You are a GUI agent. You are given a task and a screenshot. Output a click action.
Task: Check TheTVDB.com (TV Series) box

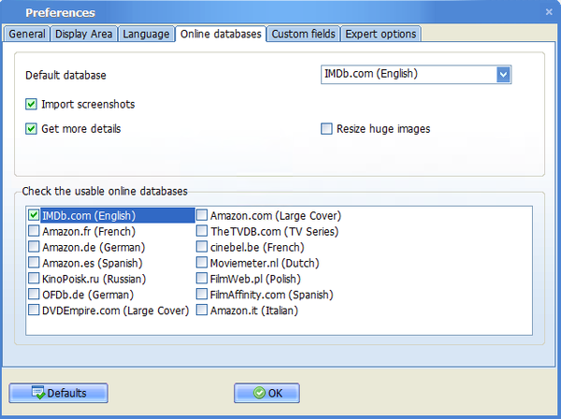tap(202, 231)
